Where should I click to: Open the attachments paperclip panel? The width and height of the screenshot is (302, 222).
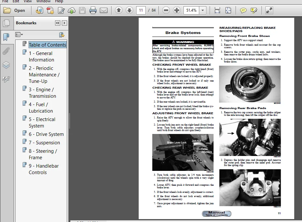click(6, 51)
